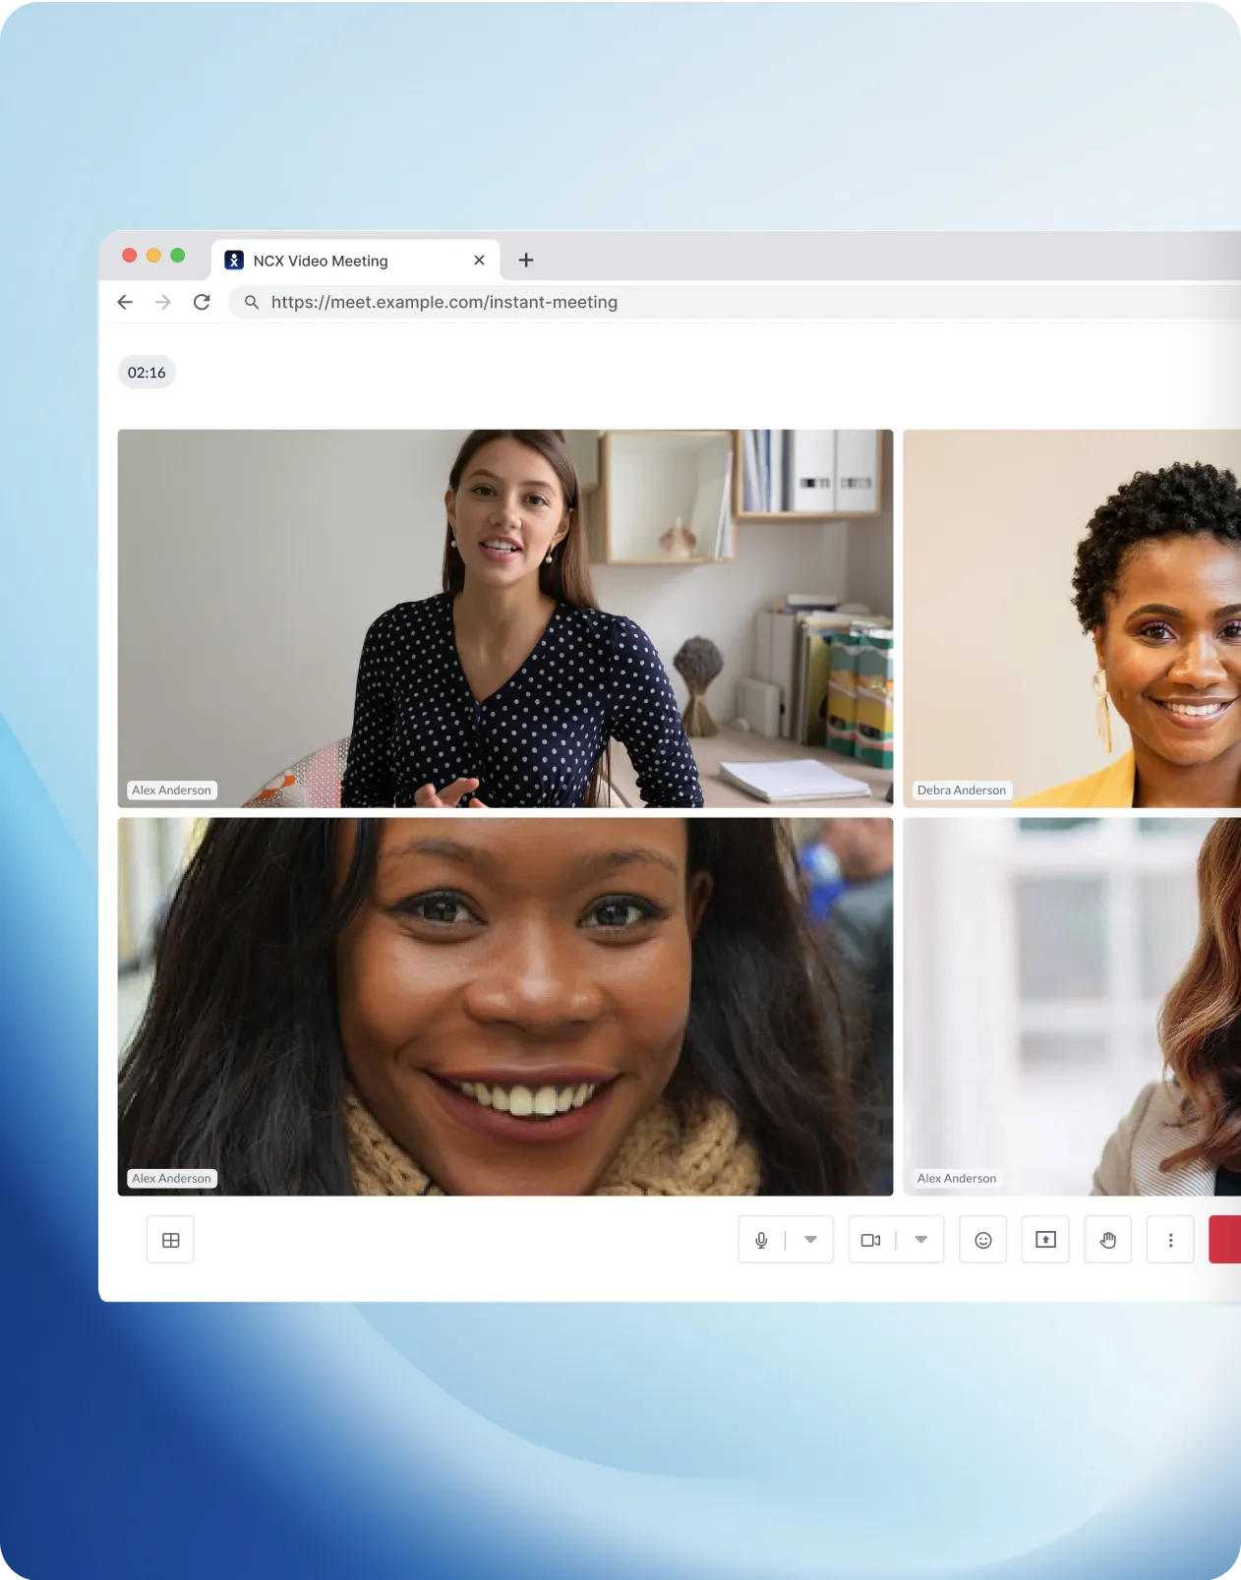Start screen sharing
This screenshot has width=1241, height=1580.
1045,1240
